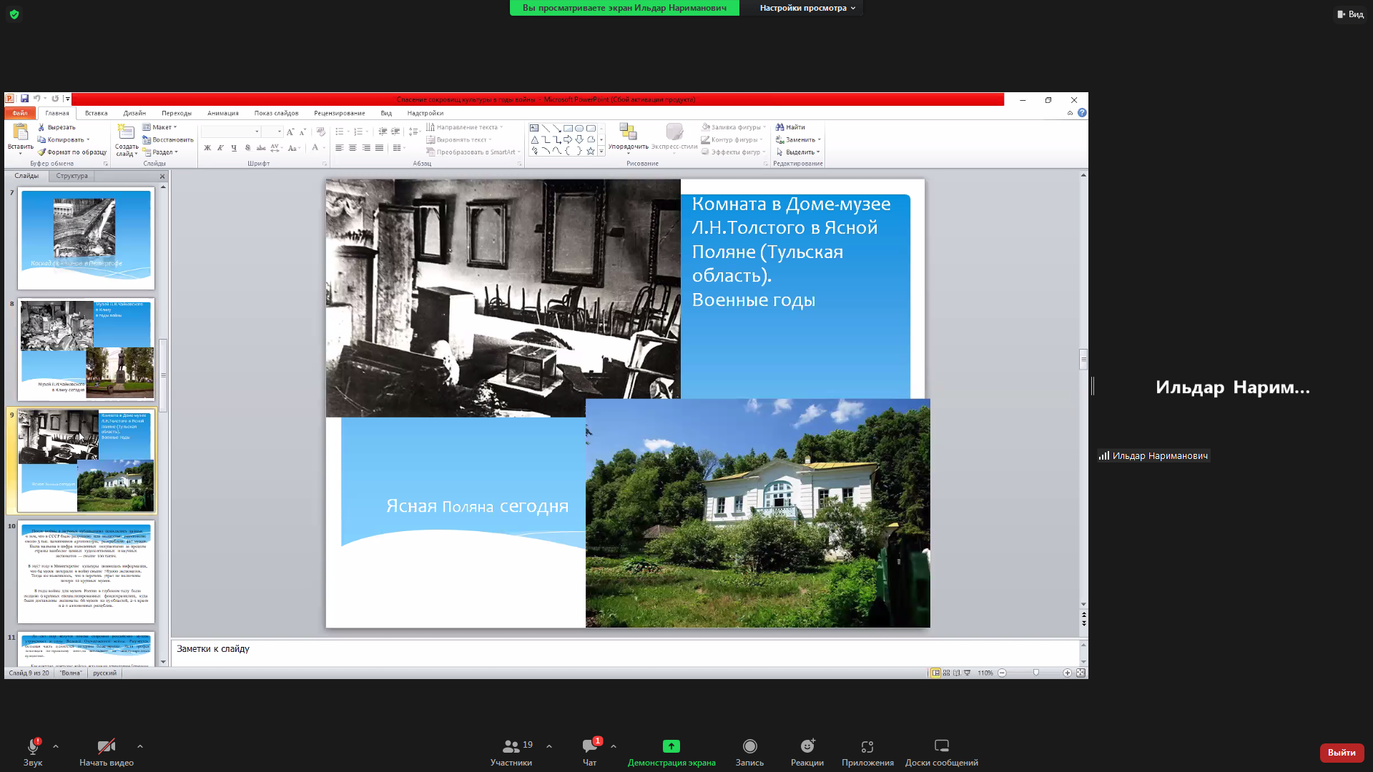This screenshot has width=1373, height=772.
Task: Switch to the Вставка ribbon tab
Action: [x=96, y=113]
